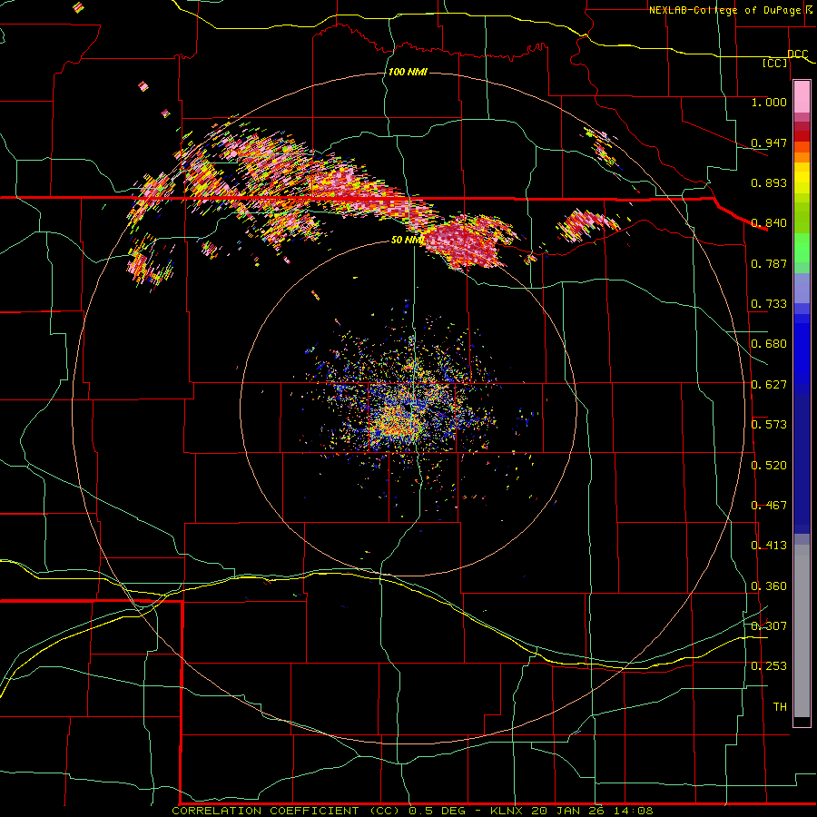The width and height of the screenshot is (817, 817).
Task: Click the 0.947 scale value
Action: 769,143
